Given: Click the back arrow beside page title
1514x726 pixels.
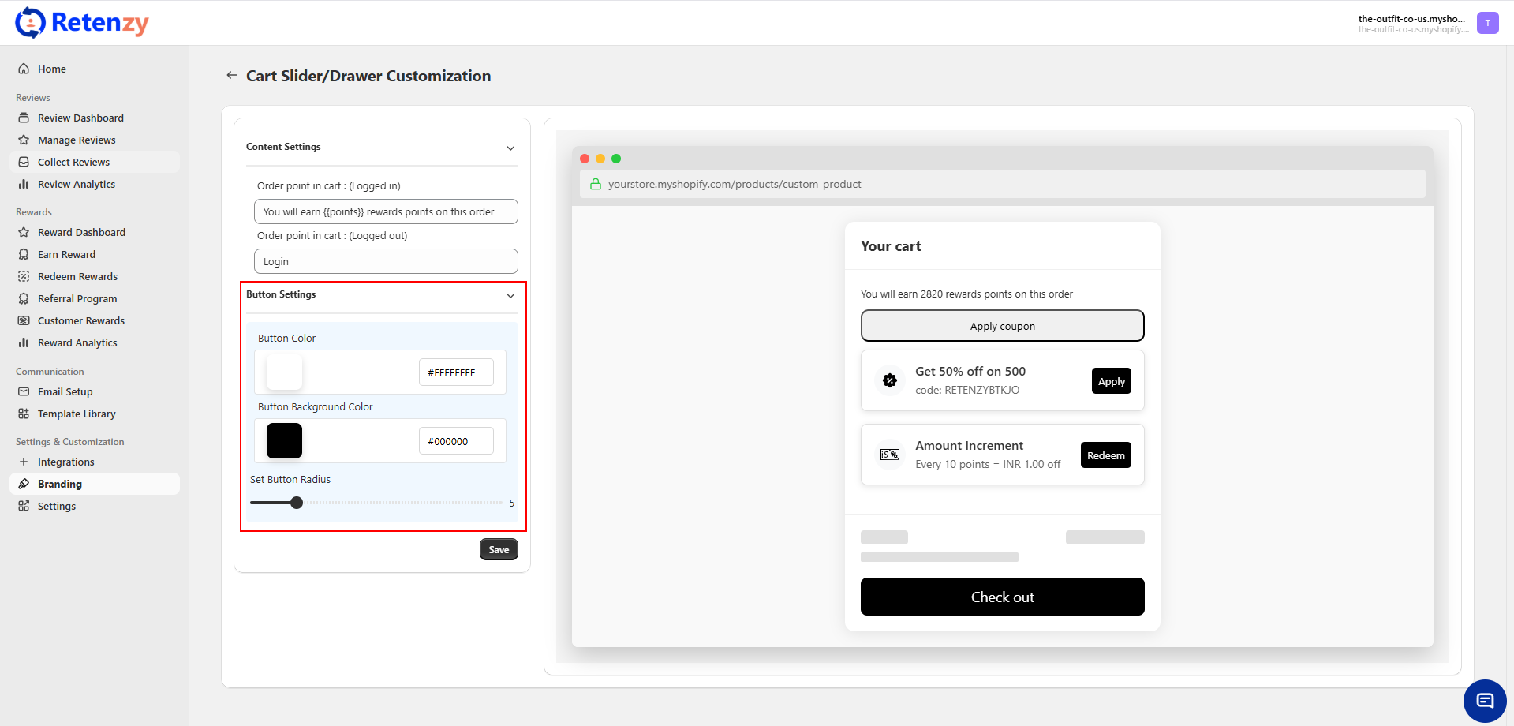Looking at the screenshot, I should [231, 76].
